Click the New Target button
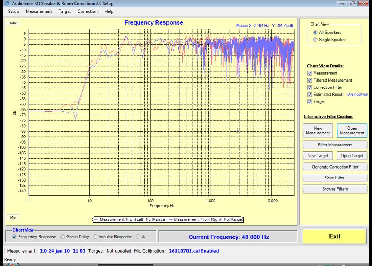372x266 pixels. pos(318,156)
